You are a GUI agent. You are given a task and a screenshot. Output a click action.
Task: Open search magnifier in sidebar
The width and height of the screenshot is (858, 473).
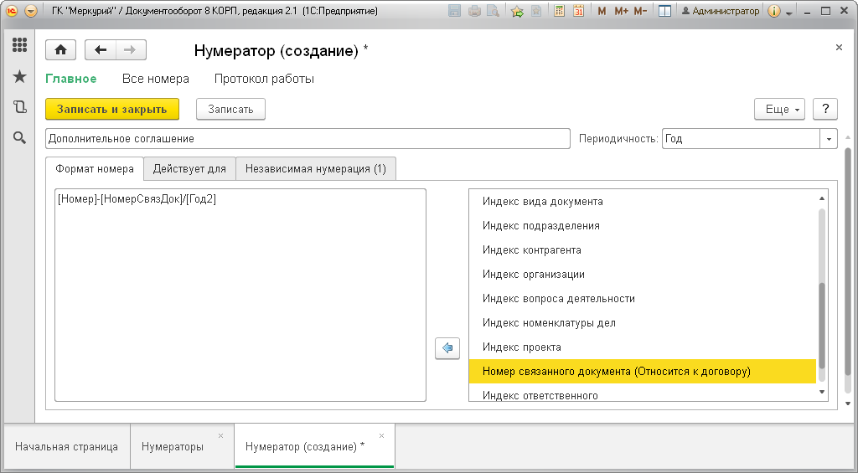click(x=20, y=138)
